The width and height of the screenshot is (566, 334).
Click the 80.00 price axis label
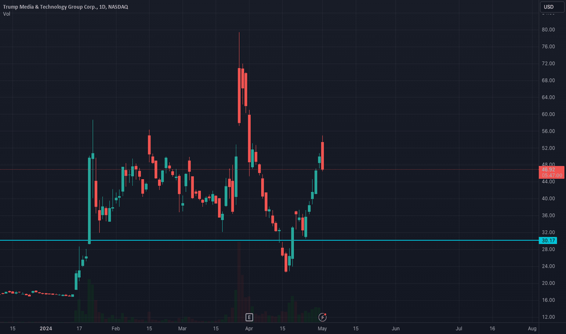[548, 30]
